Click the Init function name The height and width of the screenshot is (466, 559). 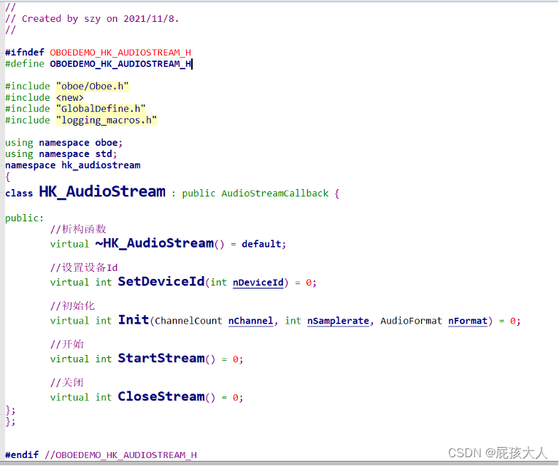click(134, 320)
